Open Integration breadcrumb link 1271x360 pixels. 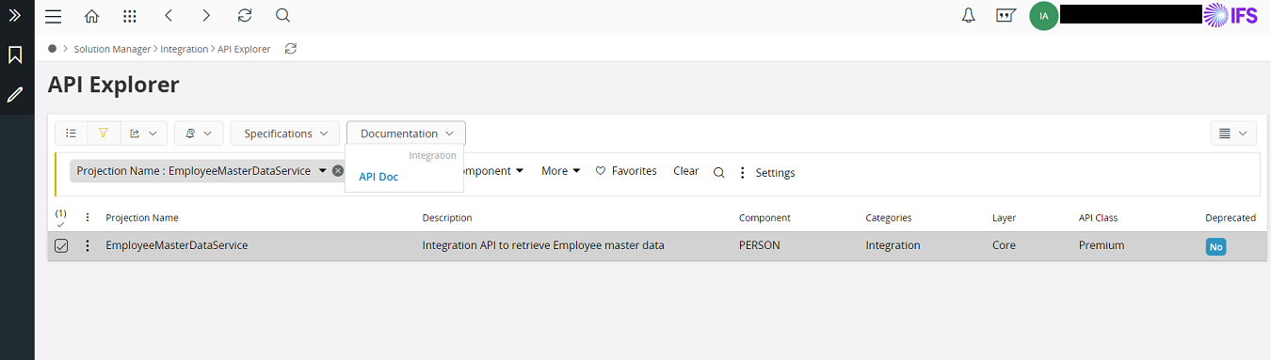[185, 49]
